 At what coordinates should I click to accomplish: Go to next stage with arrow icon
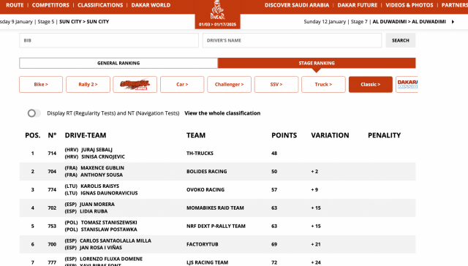point(453,22)
